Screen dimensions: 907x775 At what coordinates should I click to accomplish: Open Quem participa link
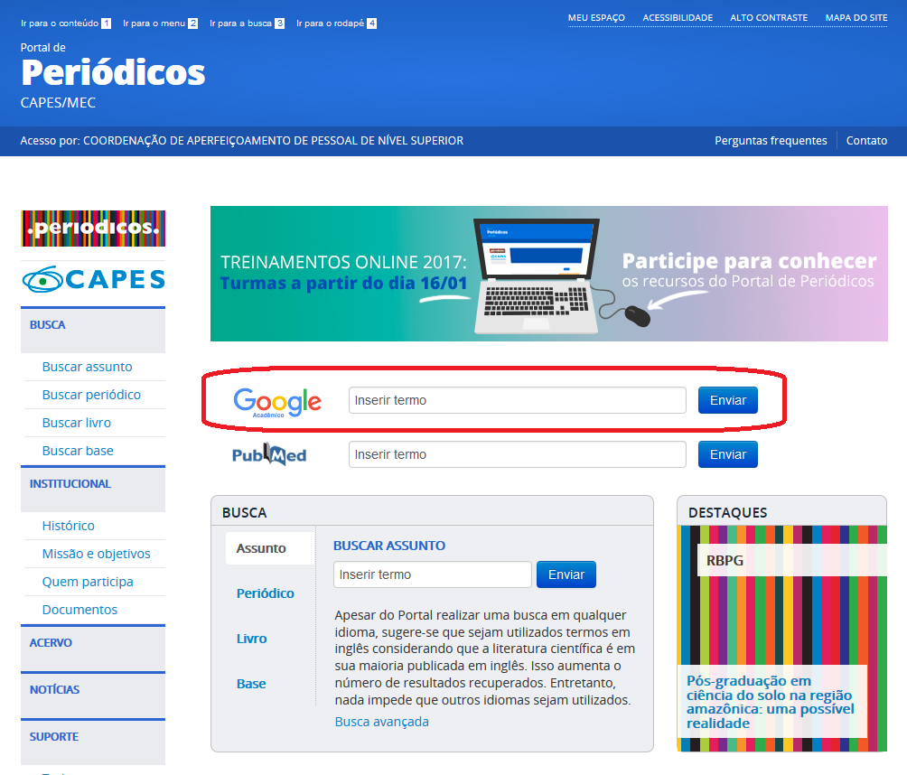click(x=88, y=582)
